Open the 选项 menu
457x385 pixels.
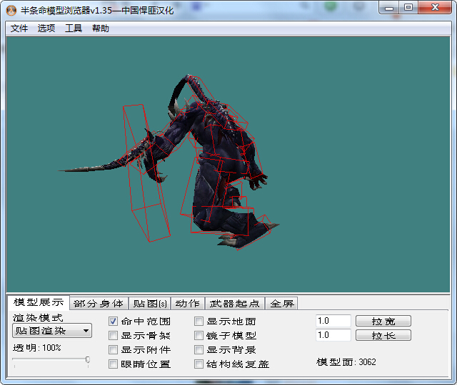[46, 29]
